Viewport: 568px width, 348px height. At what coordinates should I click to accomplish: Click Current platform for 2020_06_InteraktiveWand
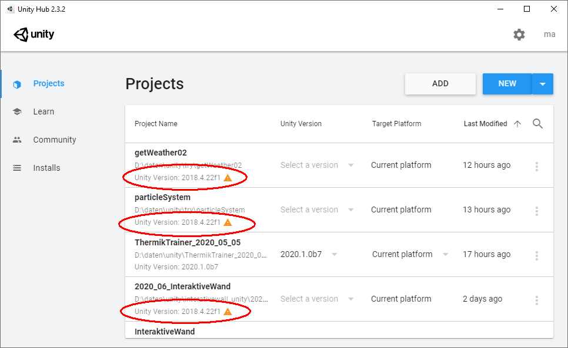click(401, 299)
